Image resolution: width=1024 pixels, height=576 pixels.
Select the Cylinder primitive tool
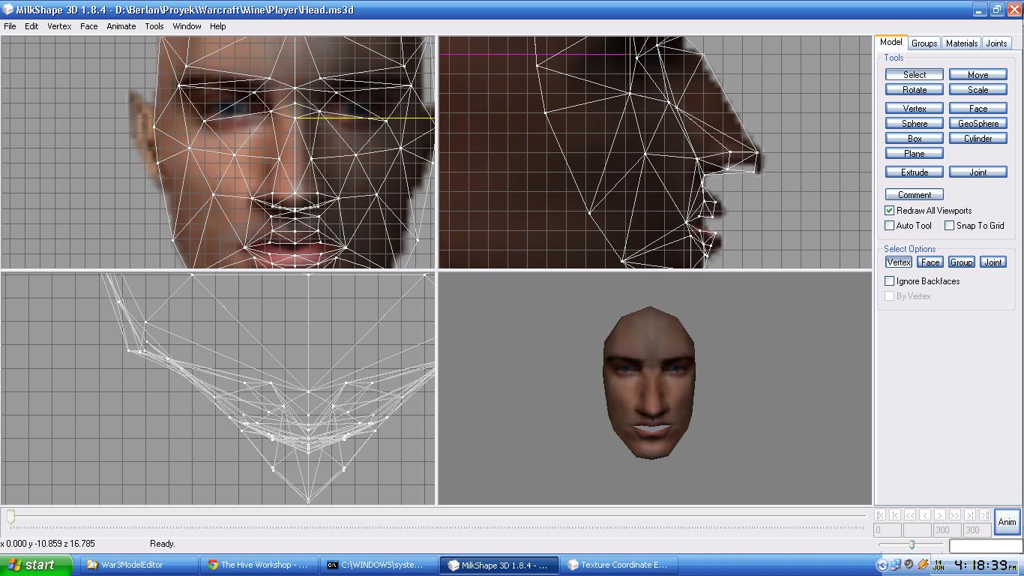pyautogui.click(x=978, y=138)
